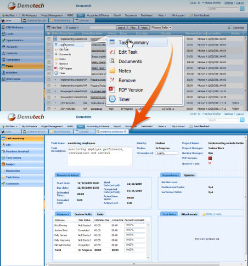Open Leads in the CRM sidebar

22,34
